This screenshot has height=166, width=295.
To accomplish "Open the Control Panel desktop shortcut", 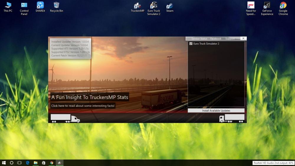I will click(24, 5).
